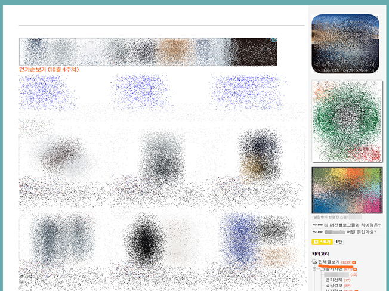Click the yellow 스토리 subscribe button
Screen dimensions: 389x291
(x=322, y=242)
